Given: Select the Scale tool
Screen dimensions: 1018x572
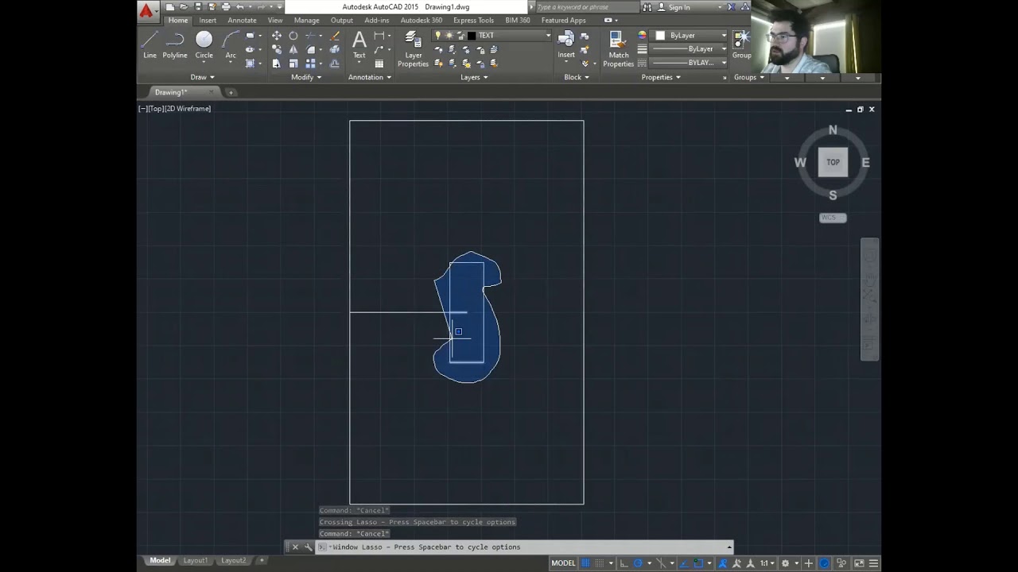Looking at the screenshot, I should click(x=293, y=64).
